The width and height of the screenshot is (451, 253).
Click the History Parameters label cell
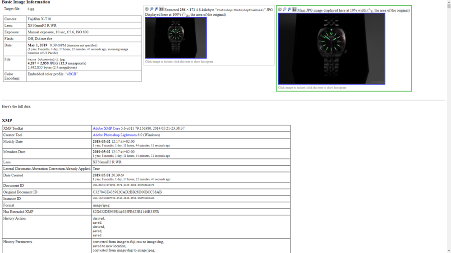47,246
